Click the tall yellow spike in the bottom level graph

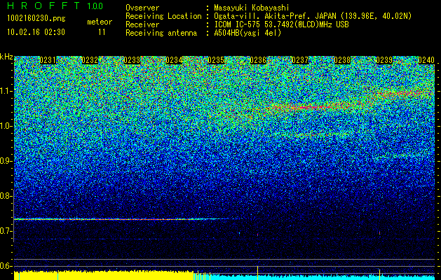tap(257, 273)
